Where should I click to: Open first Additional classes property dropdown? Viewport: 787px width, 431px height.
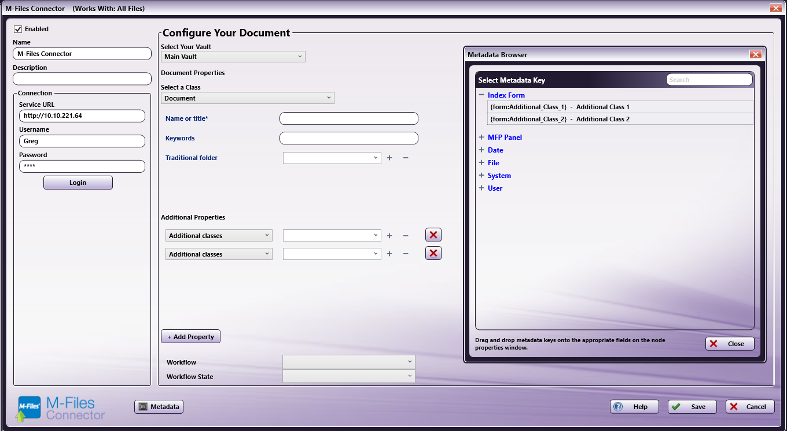click(x=219, y=236)
